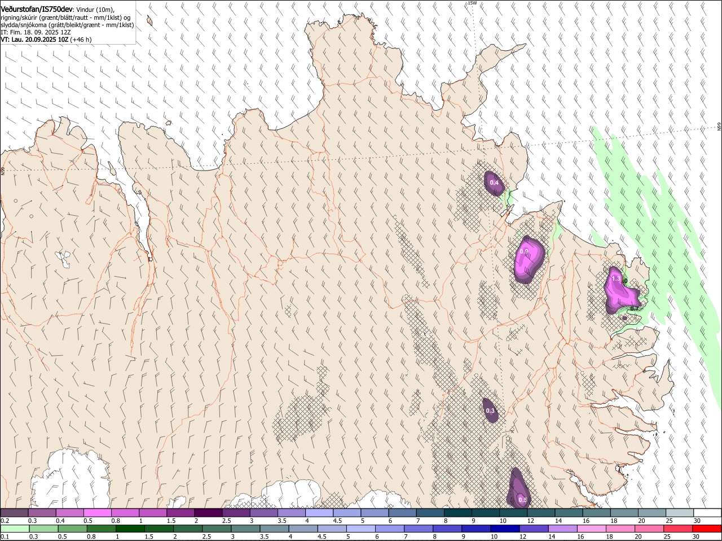Select the 5 pale blue rain scale swatch
722x541 pixels.
[x=362, y=529]
